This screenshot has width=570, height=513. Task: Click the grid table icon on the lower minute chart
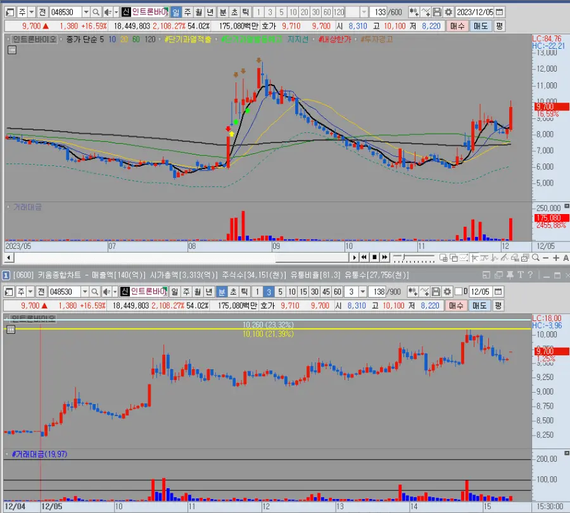(11, 329)
